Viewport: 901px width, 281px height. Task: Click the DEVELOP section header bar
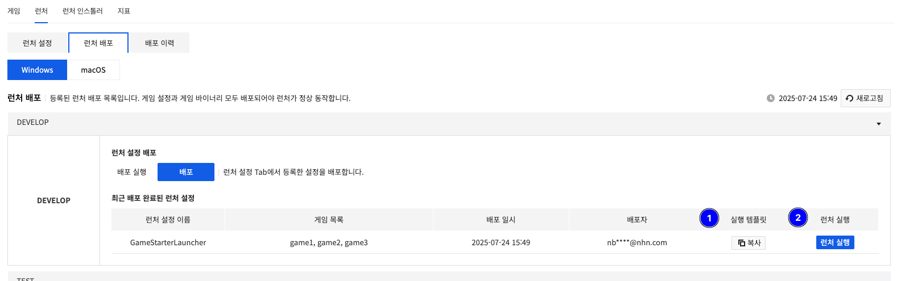[x=398, y=123]
